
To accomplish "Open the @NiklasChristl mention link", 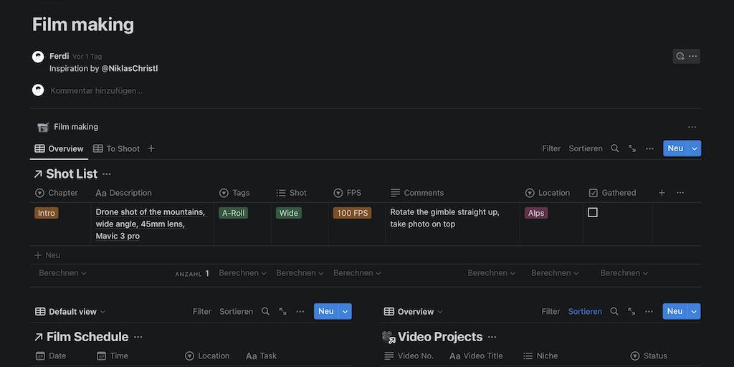I will [x=129, y=69].
